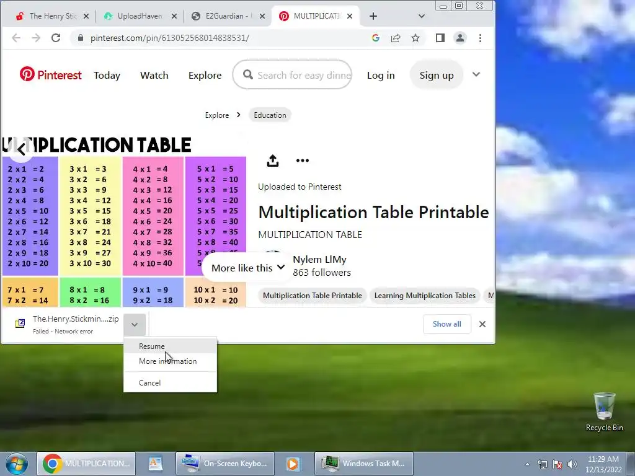Viewport: 635px width, 476px height.
Task: Click The.Henry.Stickmin zip file name
Action: [x=76, y=319]
